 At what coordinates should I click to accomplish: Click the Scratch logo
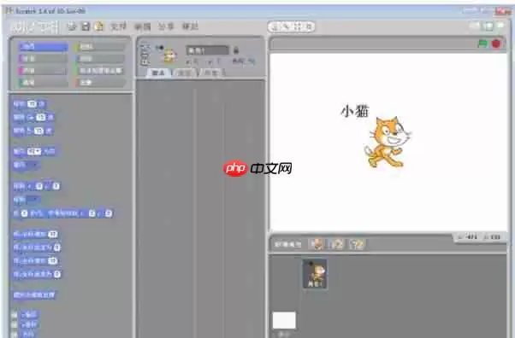pyautogui.click(x=35, y=26)
